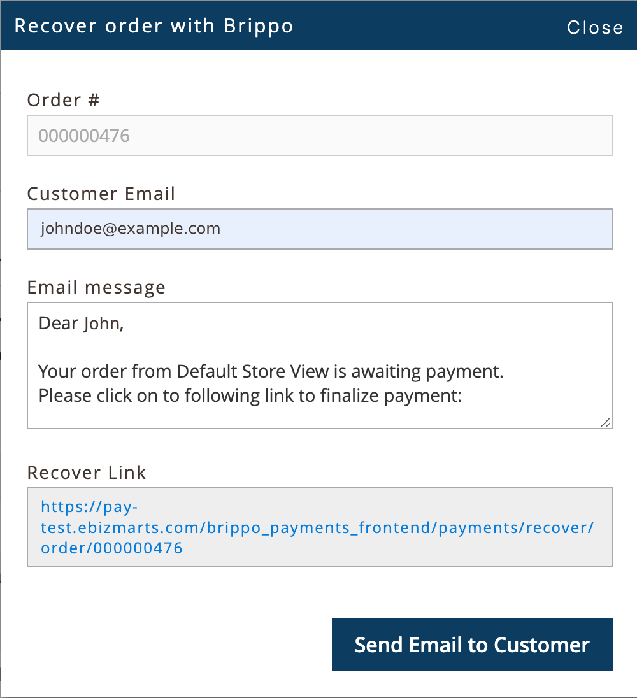The height and width of the screenshot is (698, 637).
Task: Grab the Email message textarea resize handle
Action: pos(605,422)
